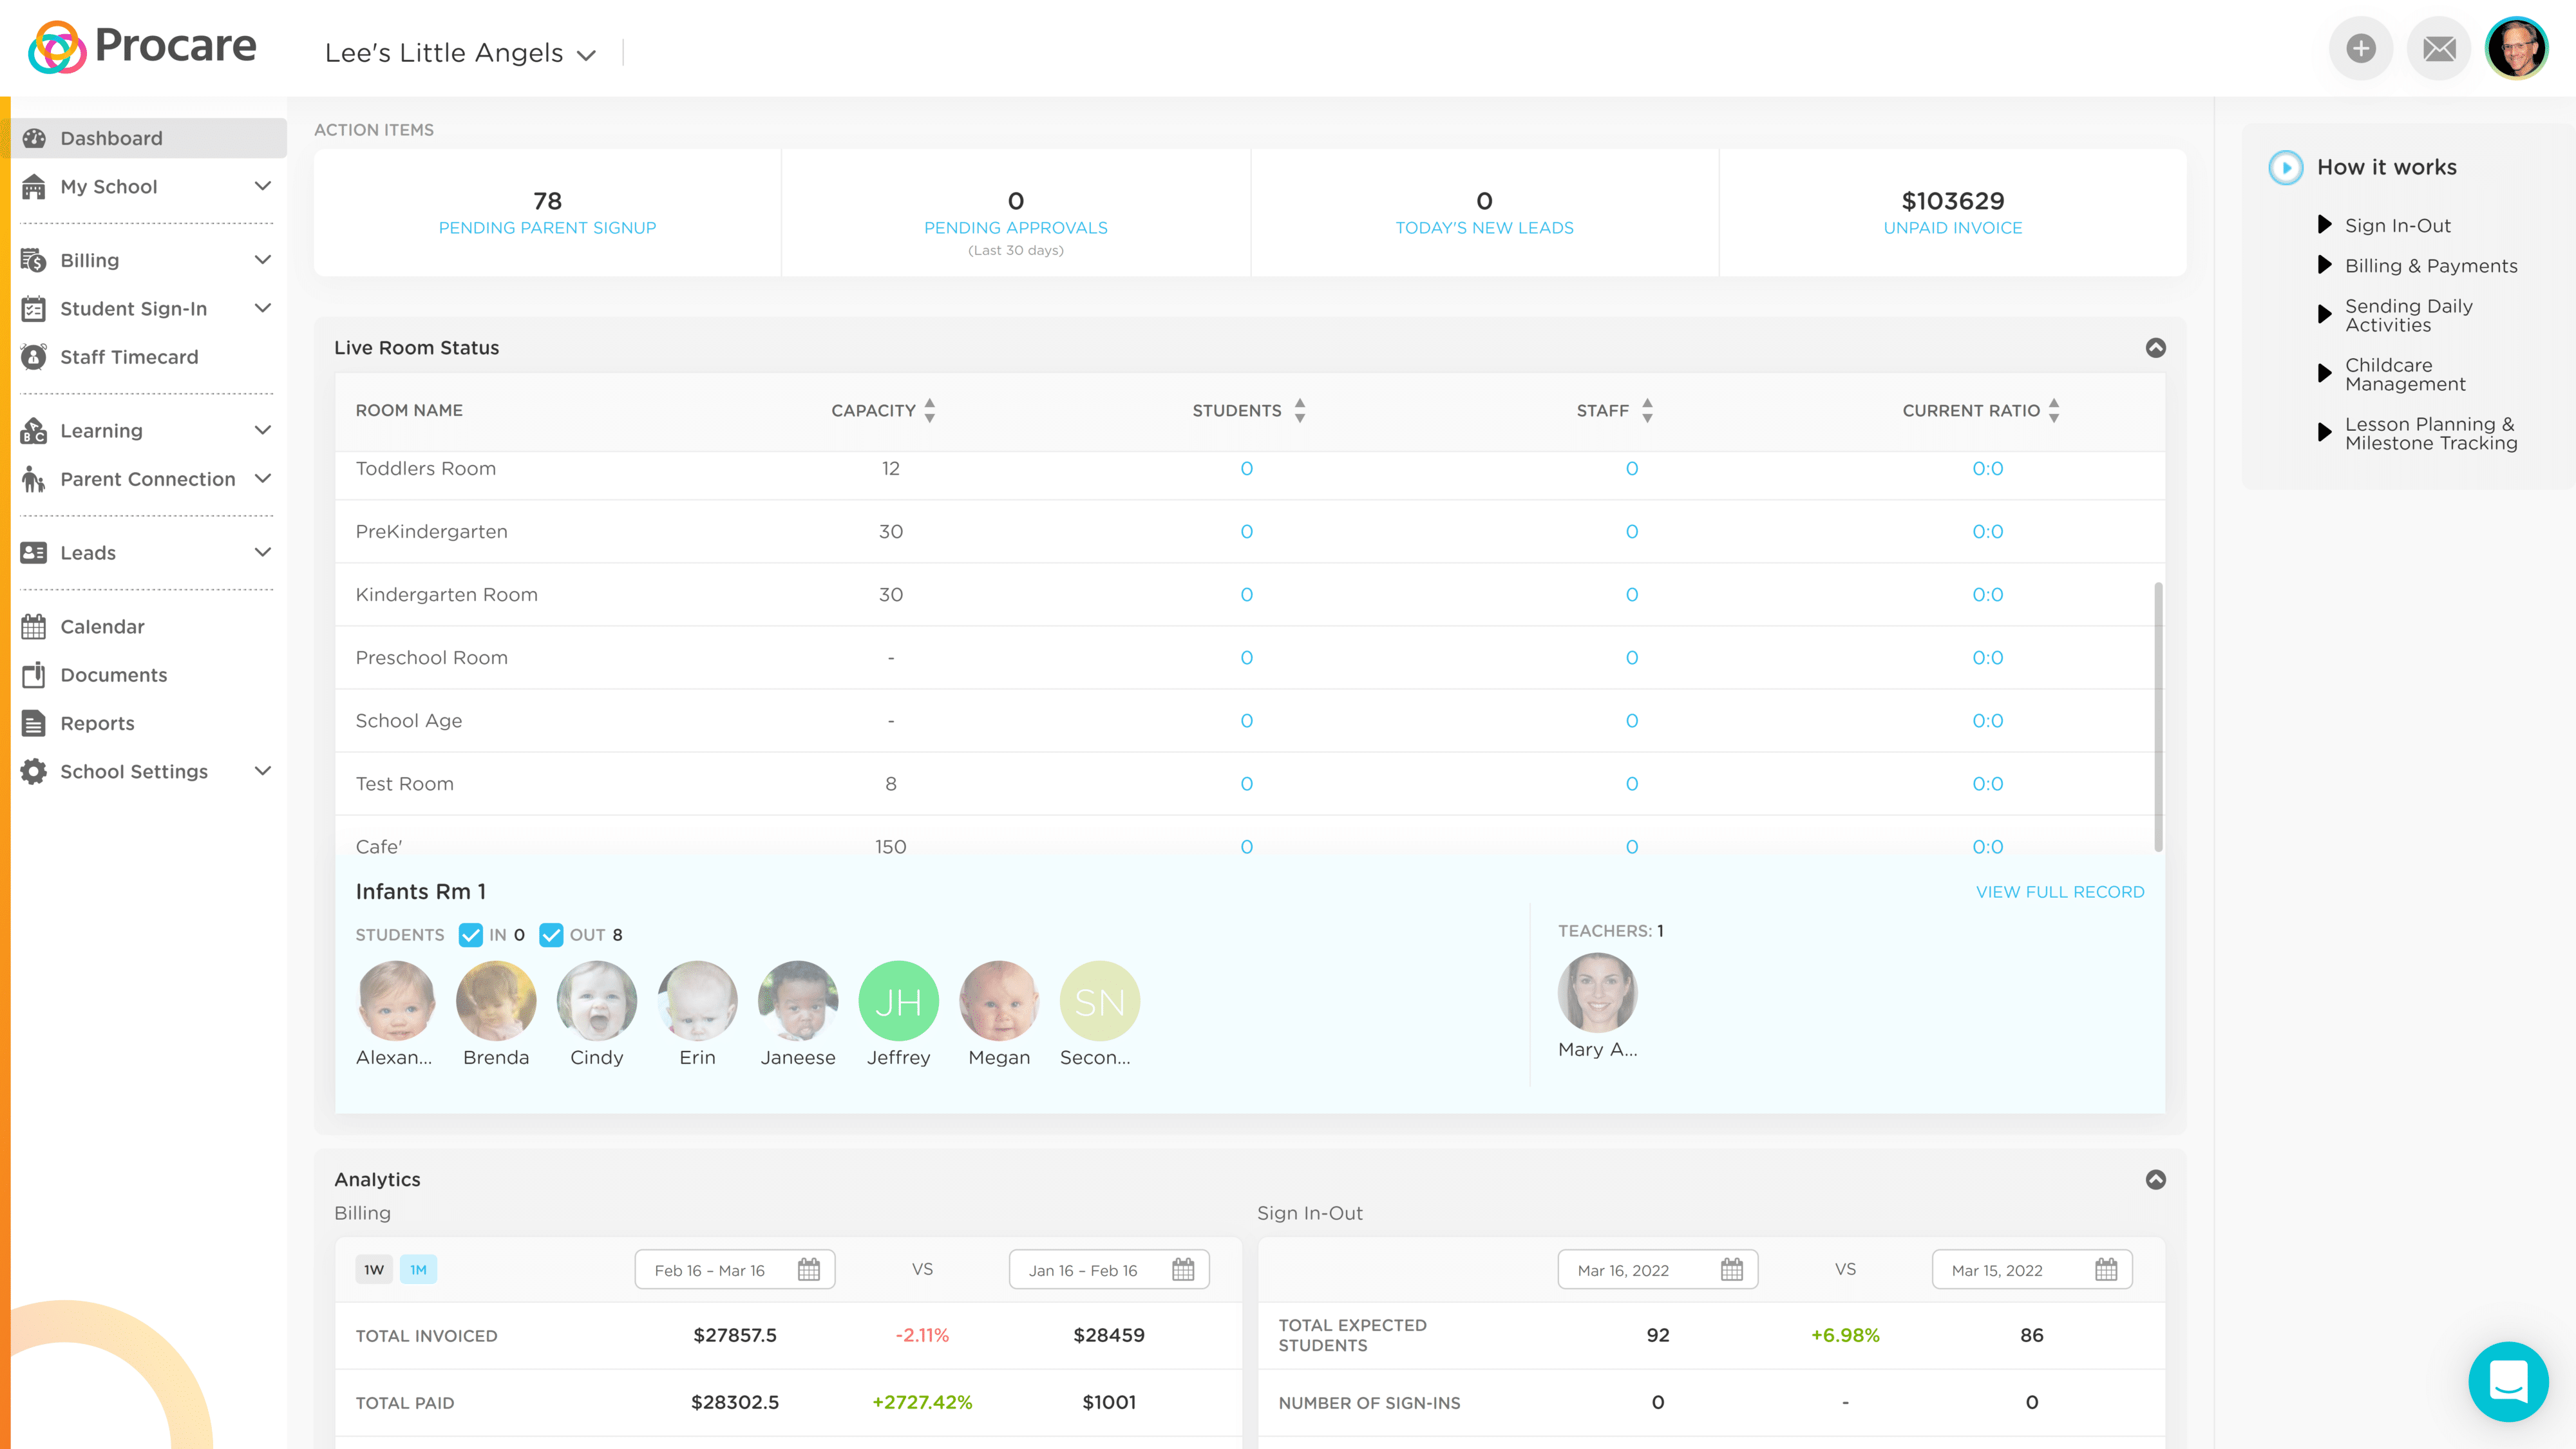Click the How it works play icon
2576x1449 pixels.
click(x=2286, y=167)
